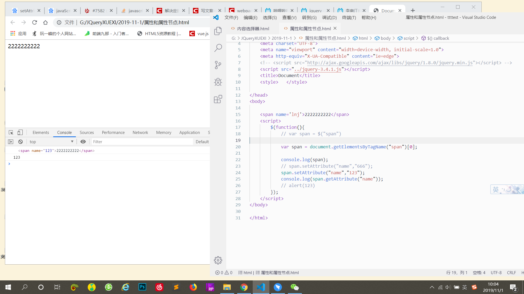
Task: Show console sidebar icon in DevTools
Action: (x=11, y=142)
